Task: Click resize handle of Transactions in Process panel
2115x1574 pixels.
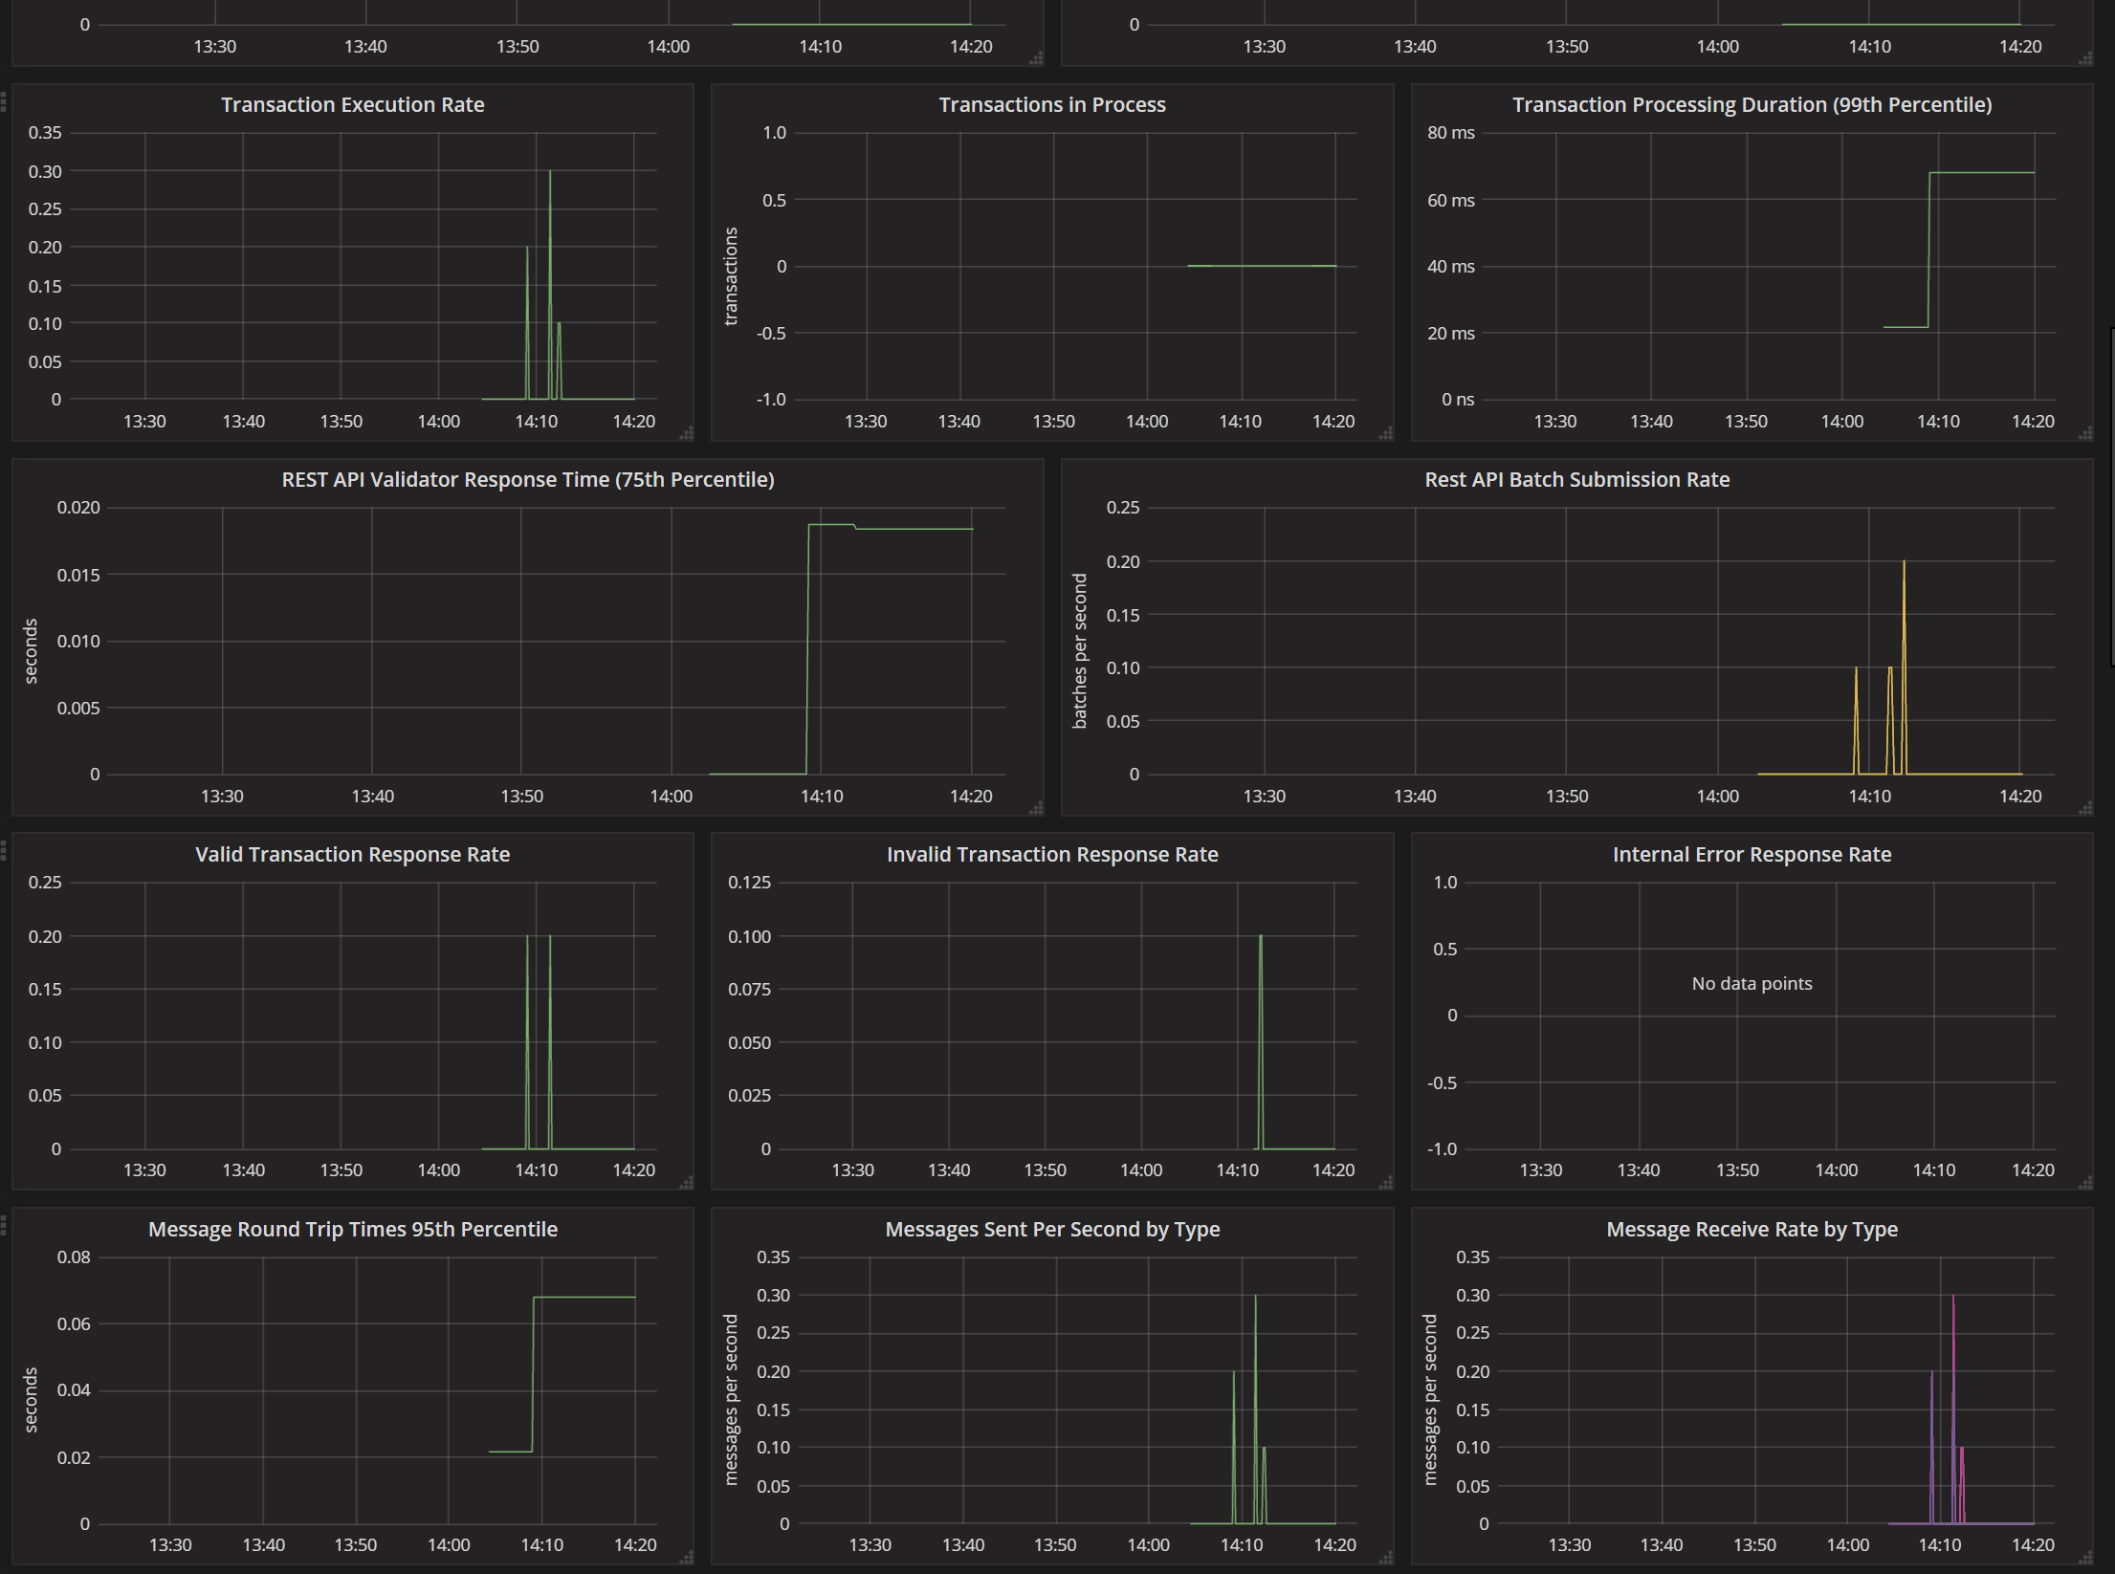Action: coord(1385,433)
